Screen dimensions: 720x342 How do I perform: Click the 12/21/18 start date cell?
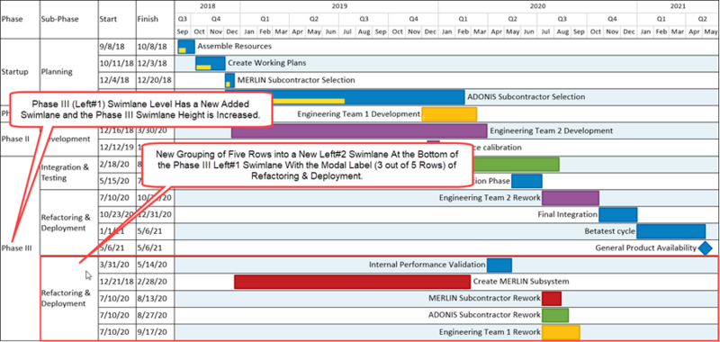pyautogui.click(x=117, y=282)
